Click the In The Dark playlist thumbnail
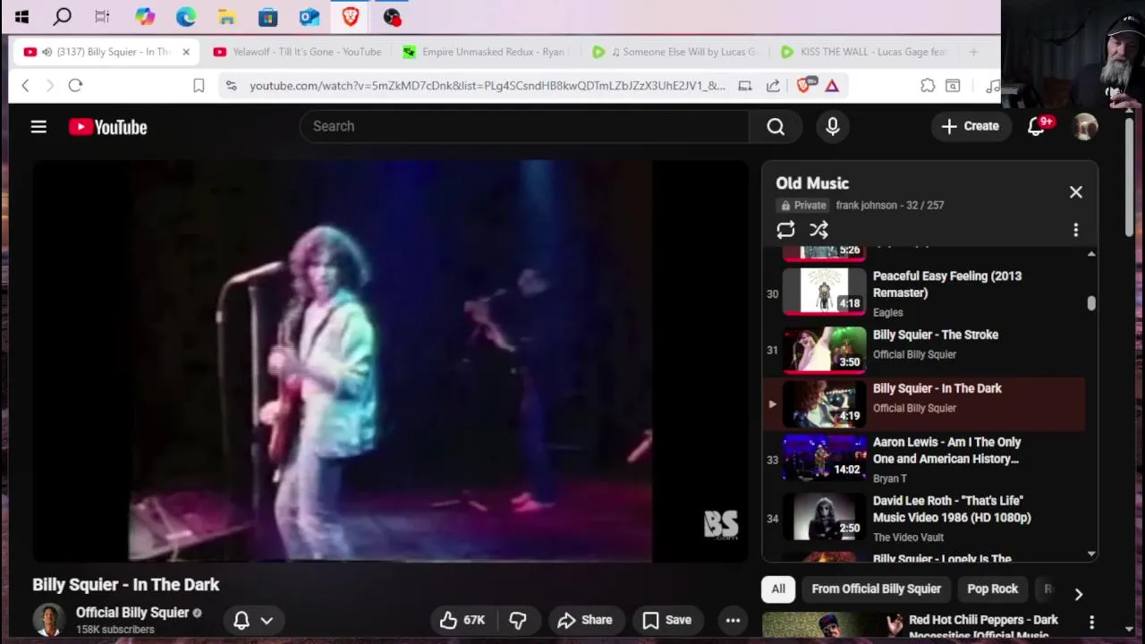The height and width of the screenshot is (644, 1145). pos(824,402)
